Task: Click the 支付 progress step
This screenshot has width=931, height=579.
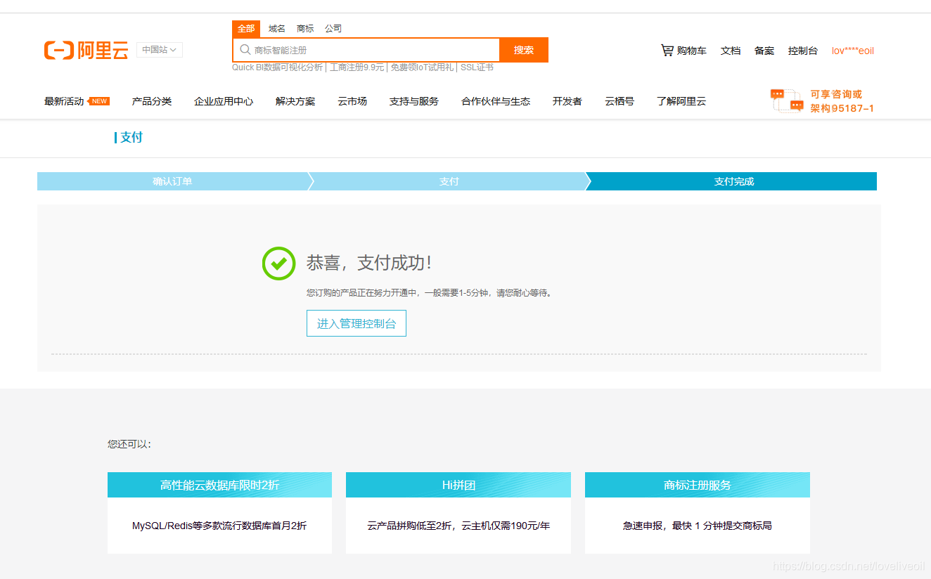Action: 449,181
